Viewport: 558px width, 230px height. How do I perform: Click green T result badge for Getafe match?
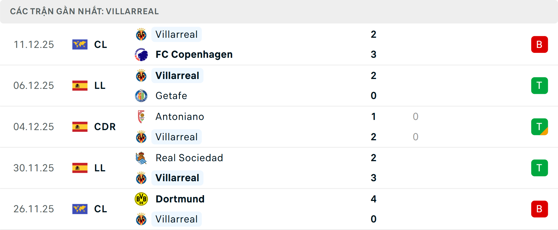pos(539,86)
